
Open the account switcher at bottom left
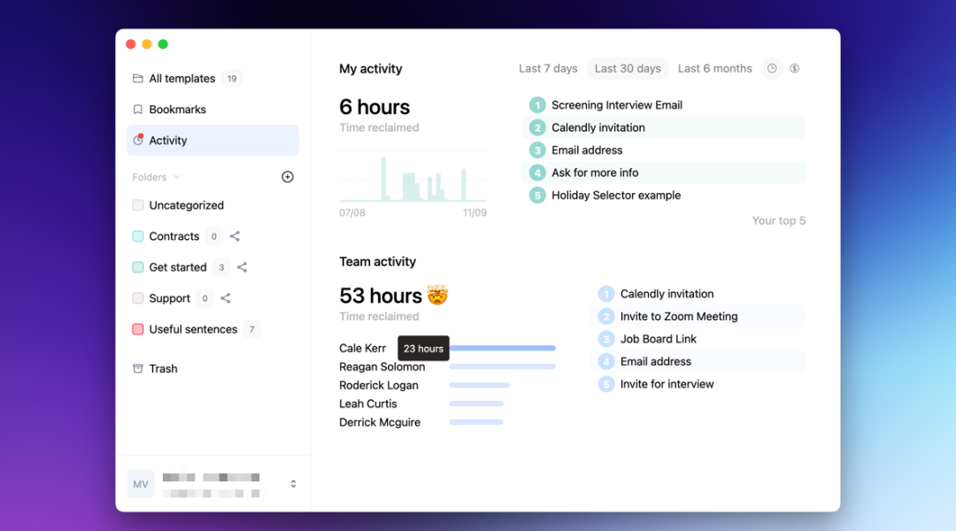point(293,484)
